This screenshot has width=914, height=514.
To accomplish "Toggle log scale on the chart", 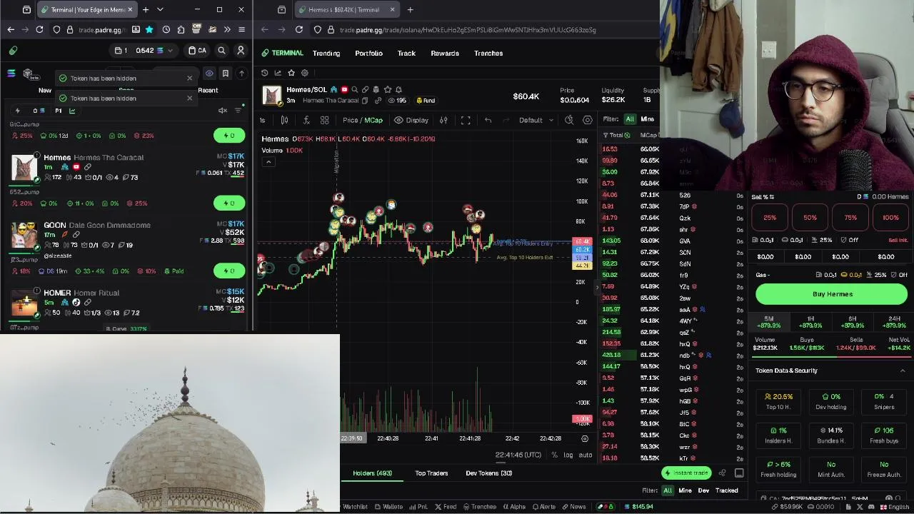I will [568, 455].
